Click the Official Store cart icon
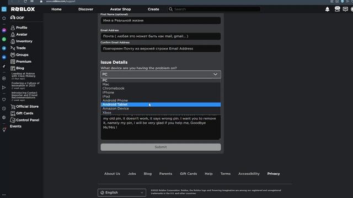Viewport: 353px width, 198px height. 13,107
